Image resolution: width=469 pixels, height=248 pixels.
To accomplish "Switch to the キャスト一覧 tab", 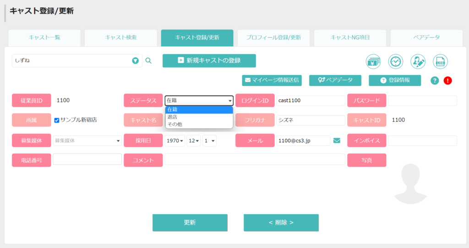I will [44, 38].
